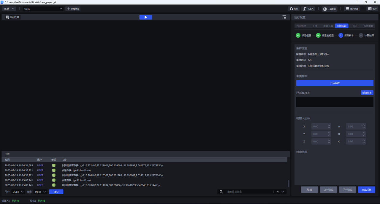
Task: Switch to the ROI tab
Action: click(x=355, y=26)
